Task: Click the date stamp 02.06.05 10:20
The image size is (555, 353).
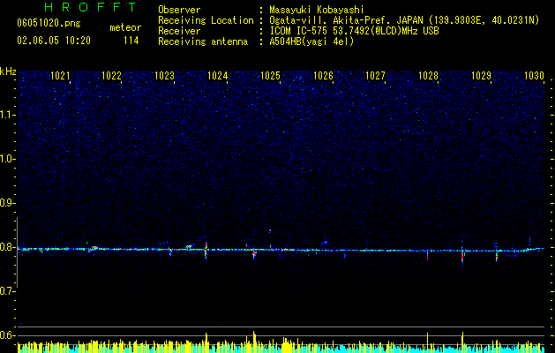Action: pyautogui.click(x=54, y=41)
